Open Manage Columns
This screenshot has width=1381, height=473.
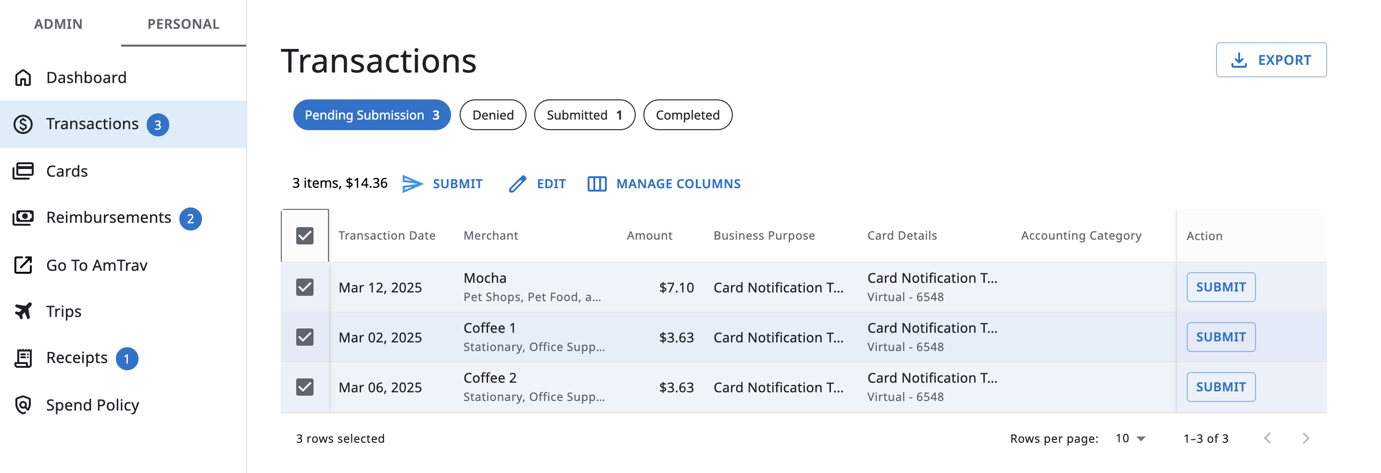coord(664,184)
